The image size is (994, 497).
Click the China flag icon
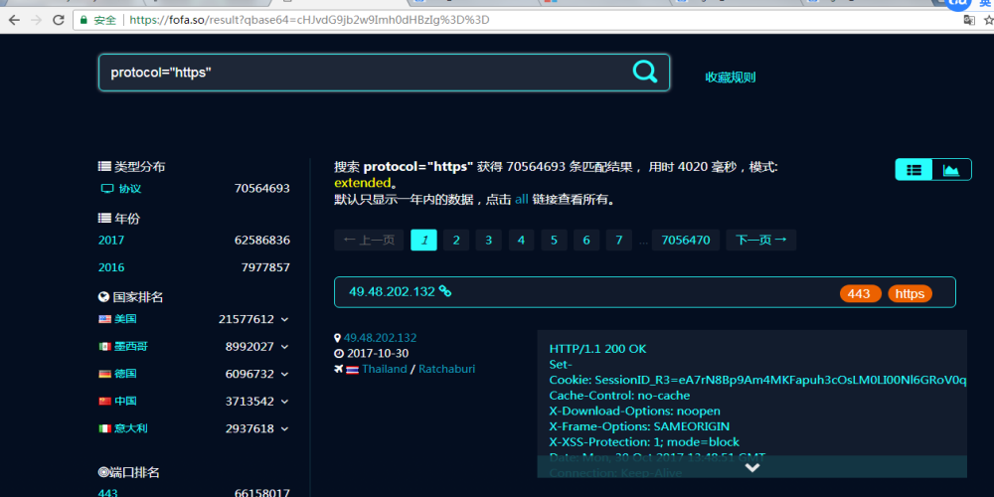(x=104, y=402)
